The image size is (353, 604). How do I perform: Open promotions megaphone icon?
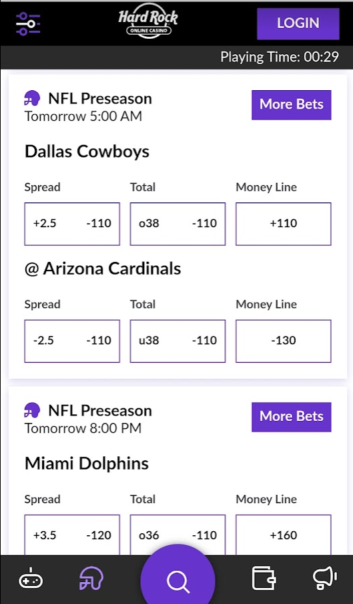(x=325, y=578)
